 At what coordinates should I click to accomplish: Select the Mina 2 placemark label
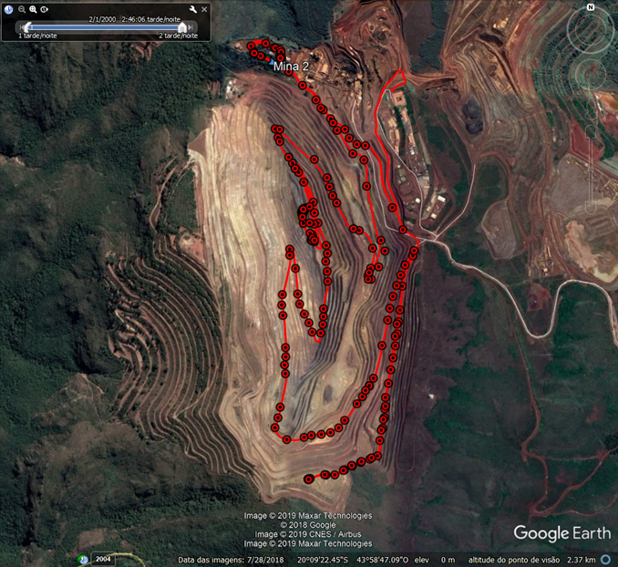294,67
